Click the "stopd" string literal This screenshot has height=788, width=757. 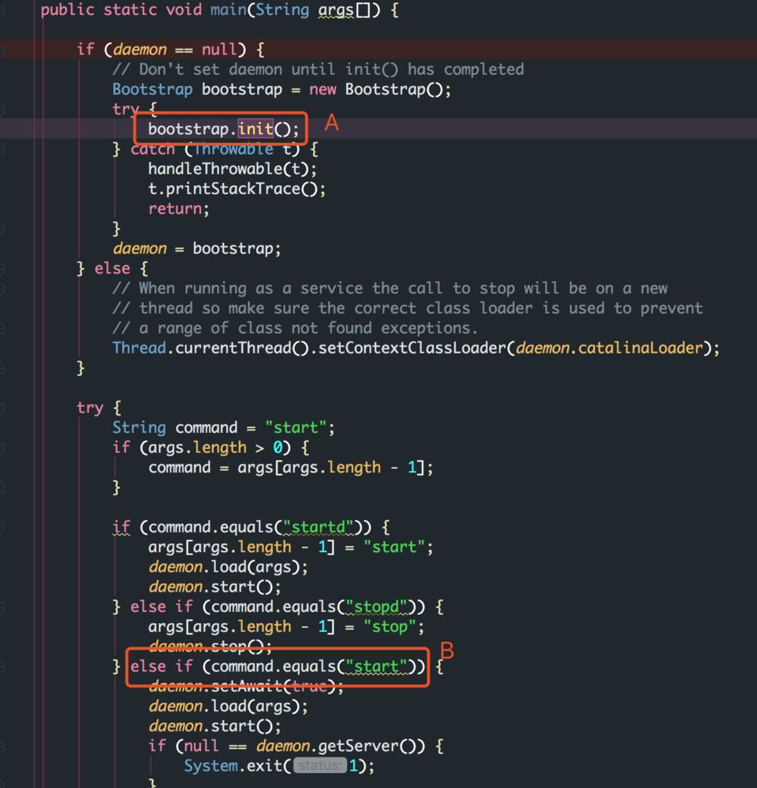pyautogui.click(x=376, y=607)
